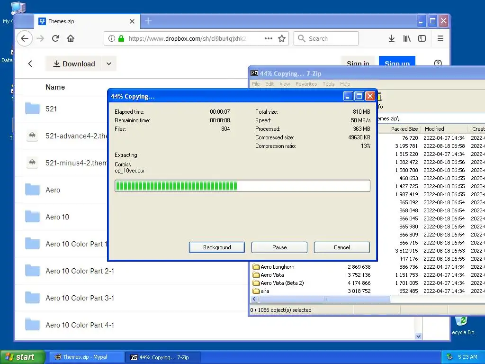Expand the Download options dropdown arrow

click(x=108, y=64)
